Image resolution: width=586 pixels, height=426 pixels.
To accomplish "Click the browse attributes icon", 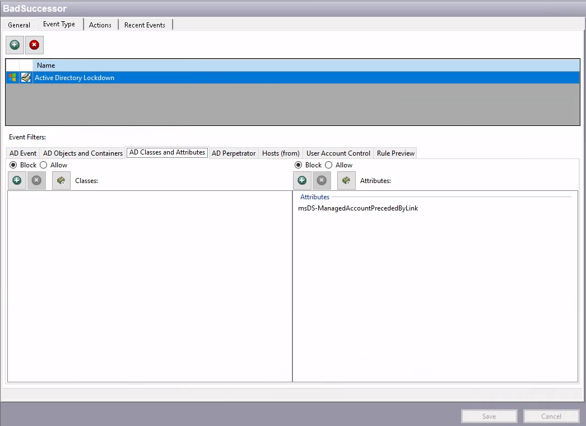I will coord(346,180).
